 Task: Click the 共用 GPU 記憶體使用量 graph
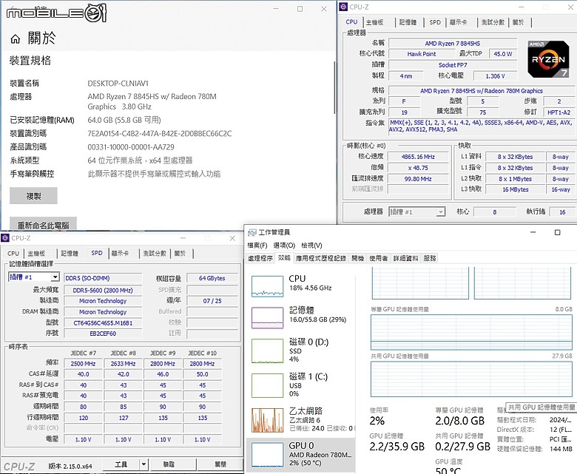[x=472, y=379]
